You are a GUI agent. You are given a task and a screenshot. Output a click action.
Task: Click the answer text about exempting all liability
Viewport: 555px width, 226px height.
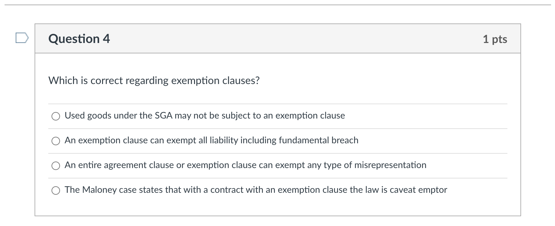[x=211, y=141]
